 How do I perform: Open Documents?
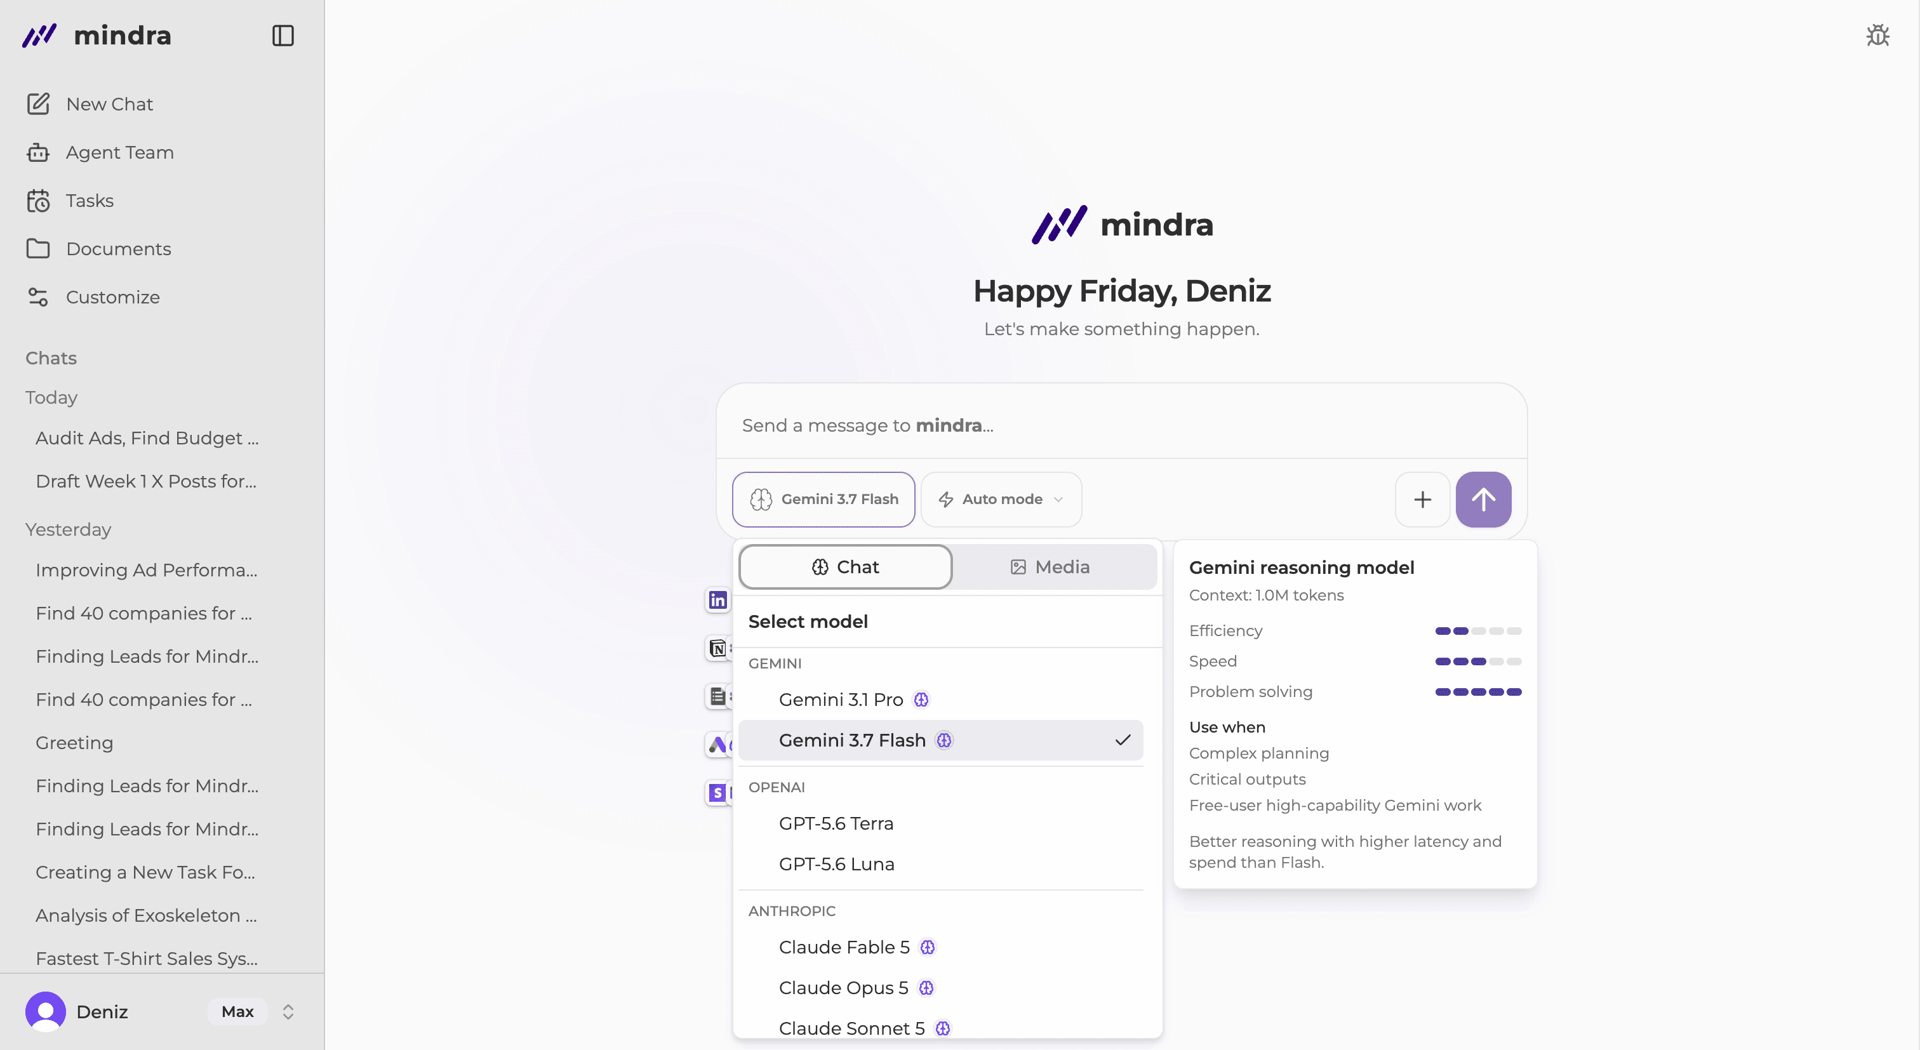click(x=162, y=248)
